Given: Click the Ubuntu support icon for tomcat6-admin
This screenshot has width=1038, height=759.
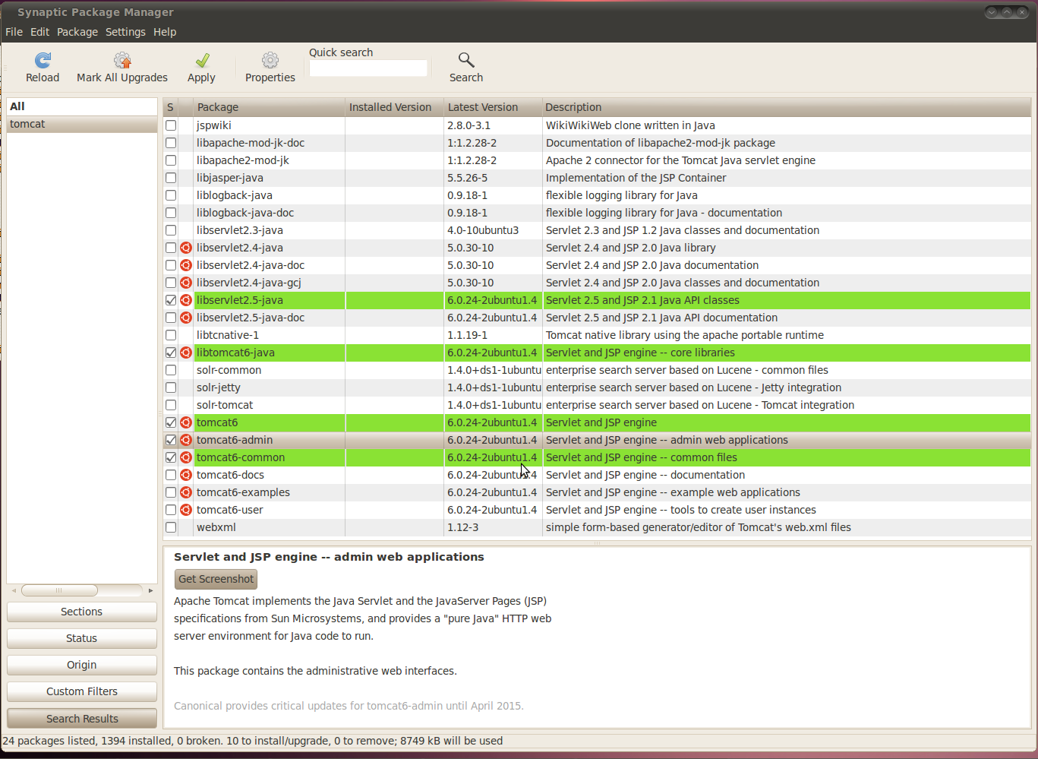Looking at the screenshot, I should 186,440.
